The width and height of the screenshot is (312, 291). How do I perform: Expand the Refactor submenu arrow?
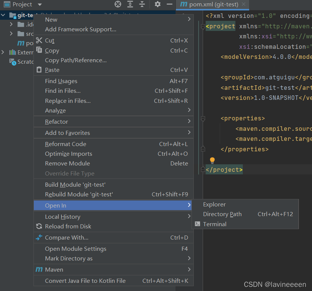189,121
